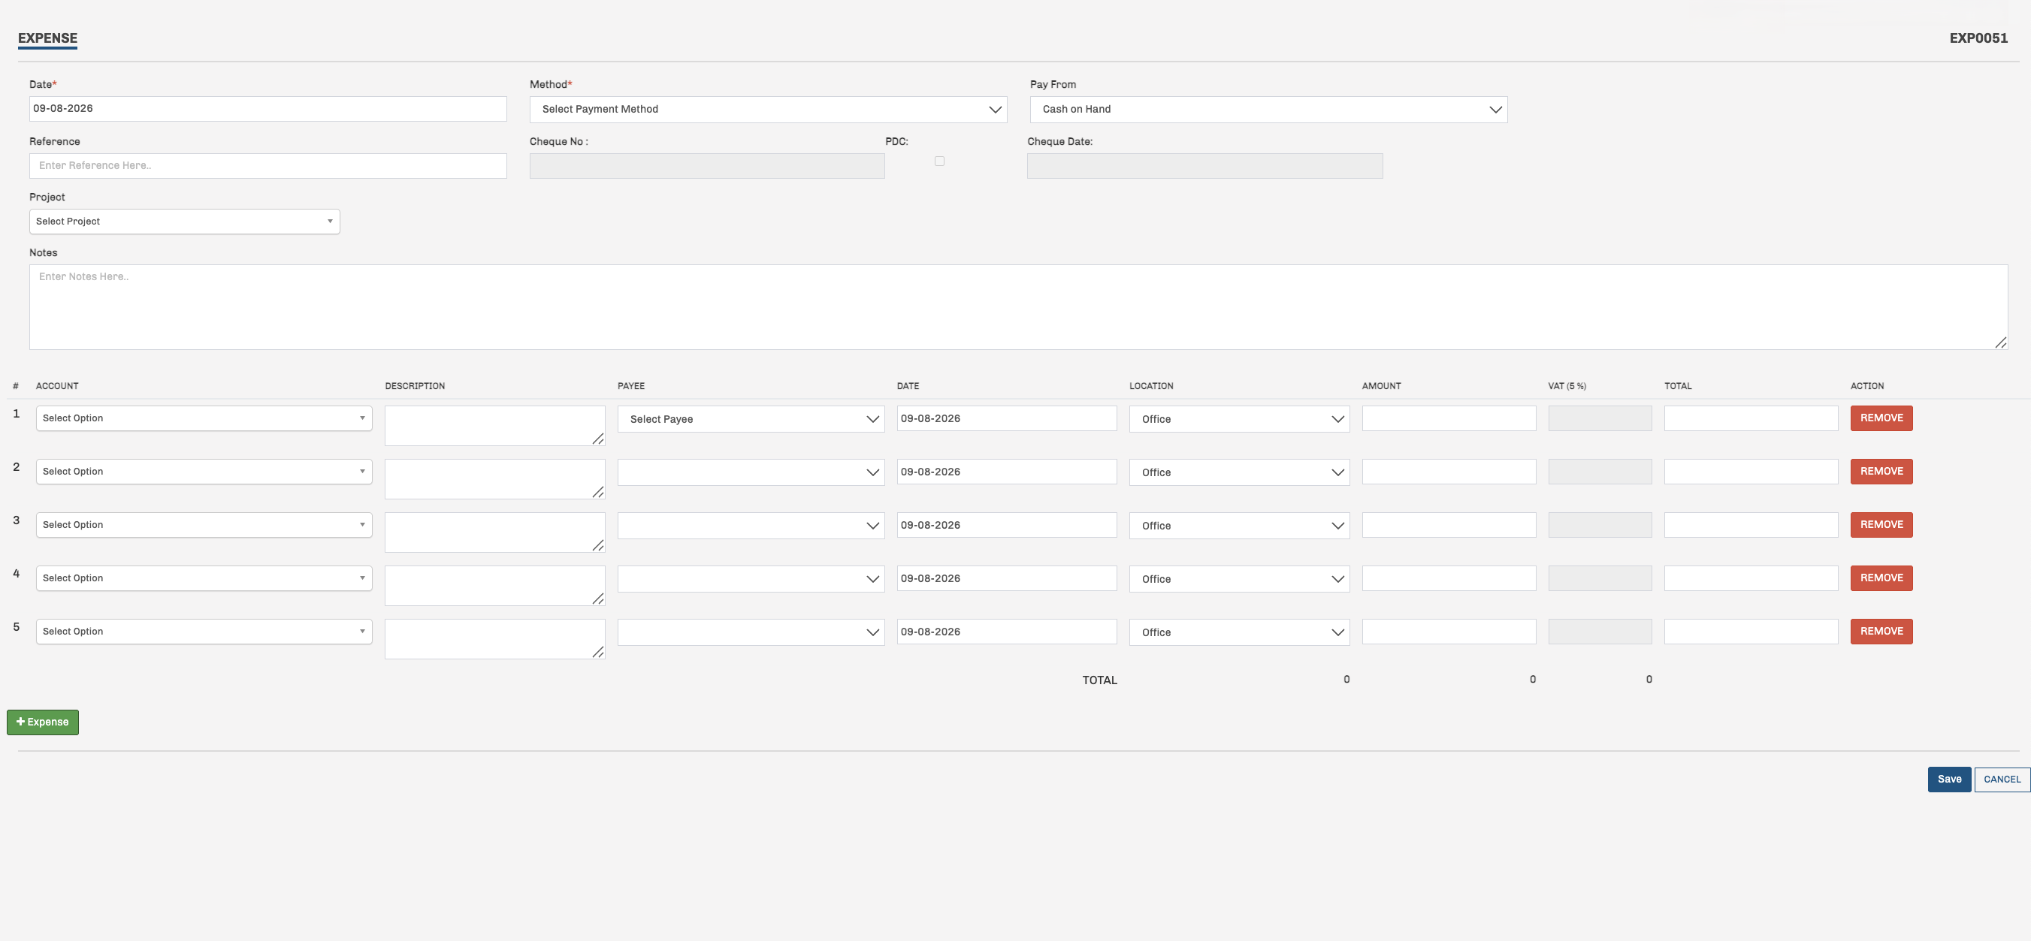Open the Payee dropdown in row 3

click(x=751, y=526)
